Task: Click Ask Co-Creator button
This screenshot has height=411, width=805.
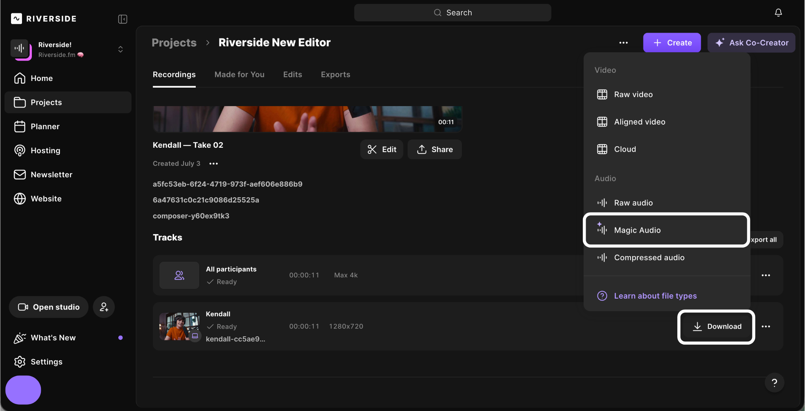Action: pyautogui.click(x=751, y=42)
